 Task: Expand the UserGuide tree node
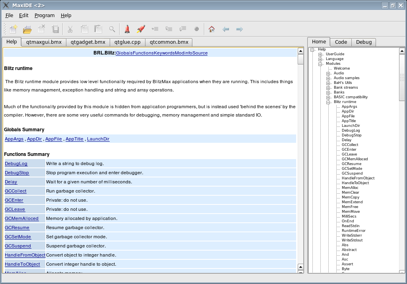[320, 54]
